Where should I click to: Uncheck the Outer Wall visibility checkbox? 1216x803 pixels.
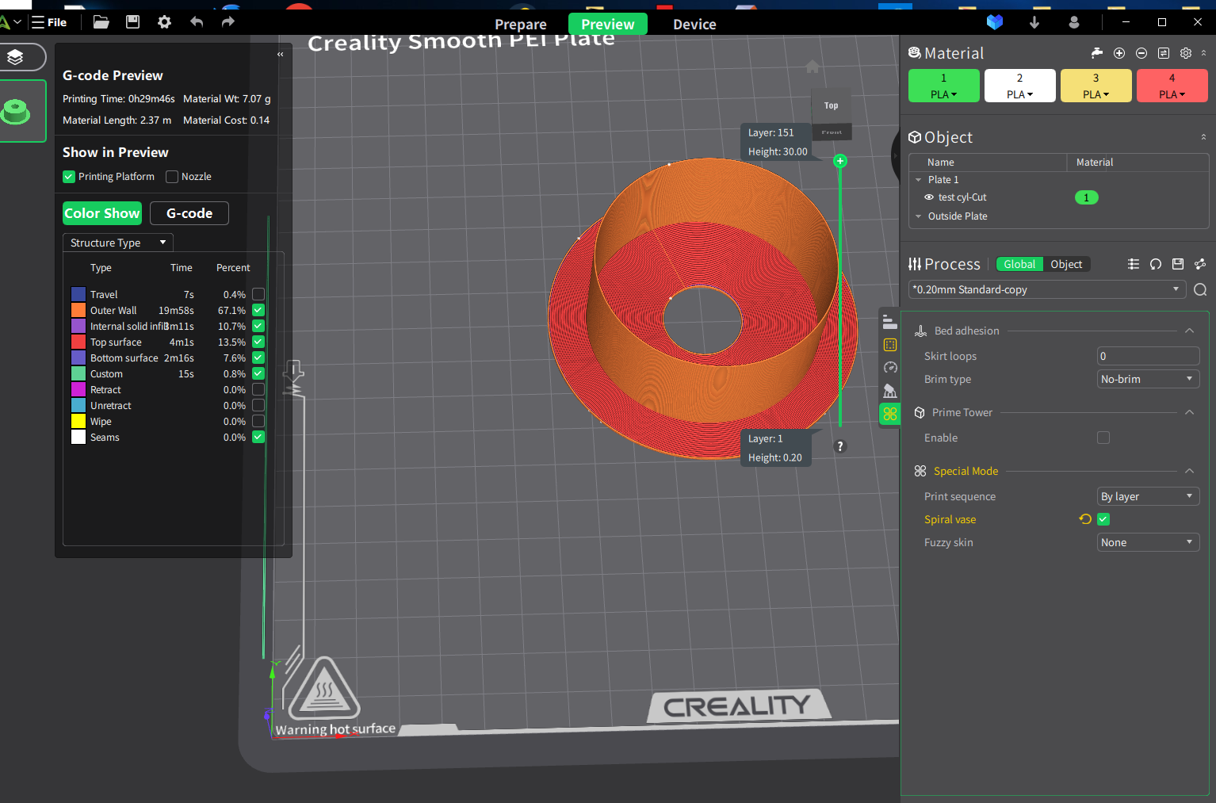(x=258, y=310)
